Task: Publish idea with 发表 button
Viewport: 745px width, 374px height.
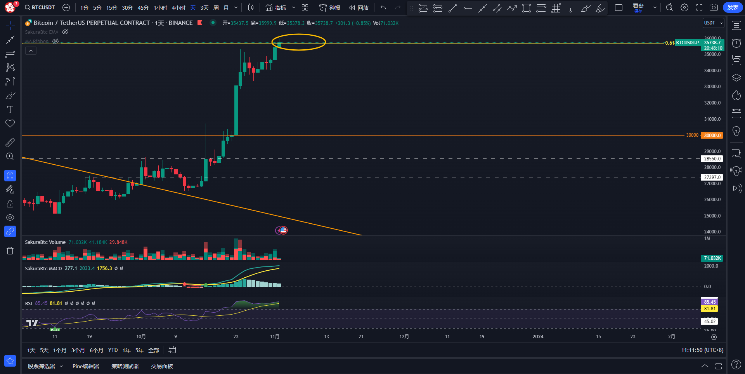Action: tap(733, 7)
